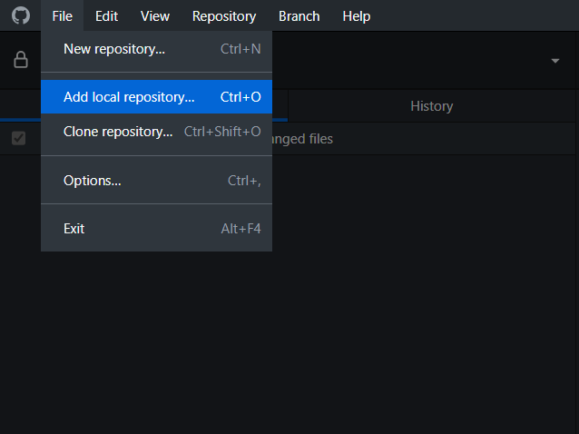Switch to the History tab
This screenshot has width=579, height=434.
coord(431,106)
